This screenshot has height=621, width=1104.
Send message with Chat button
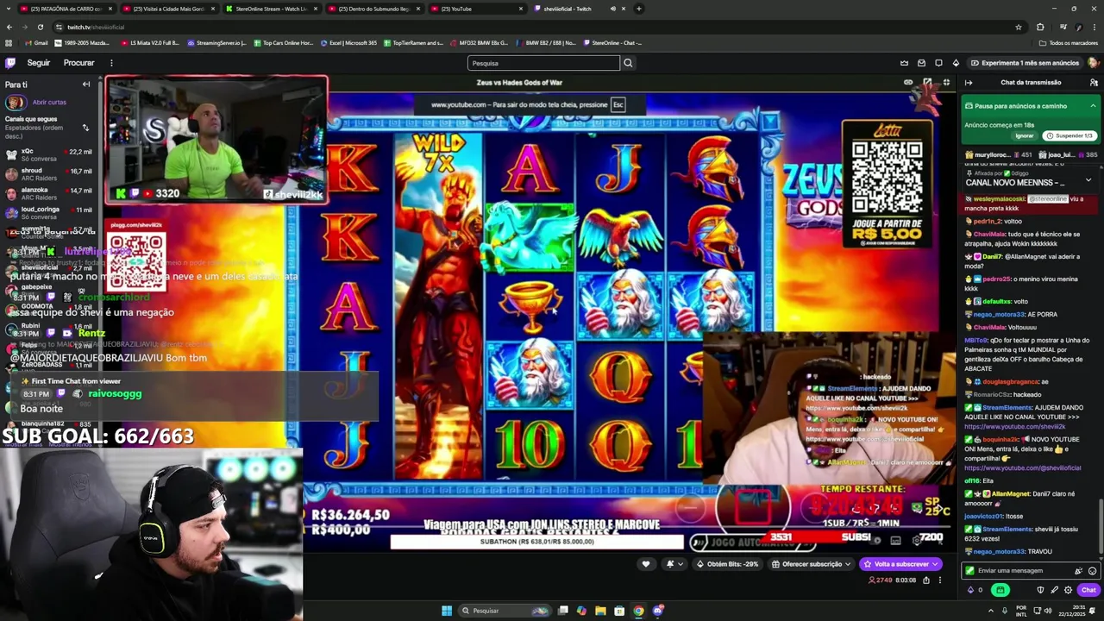click(1088, 590)
